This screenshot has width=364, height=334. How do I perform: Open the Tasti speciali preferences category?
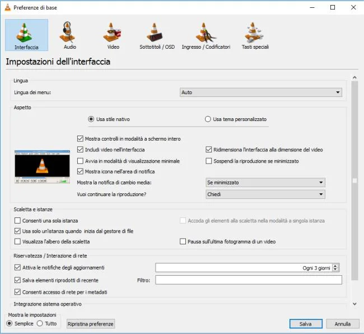coord(255,35)
